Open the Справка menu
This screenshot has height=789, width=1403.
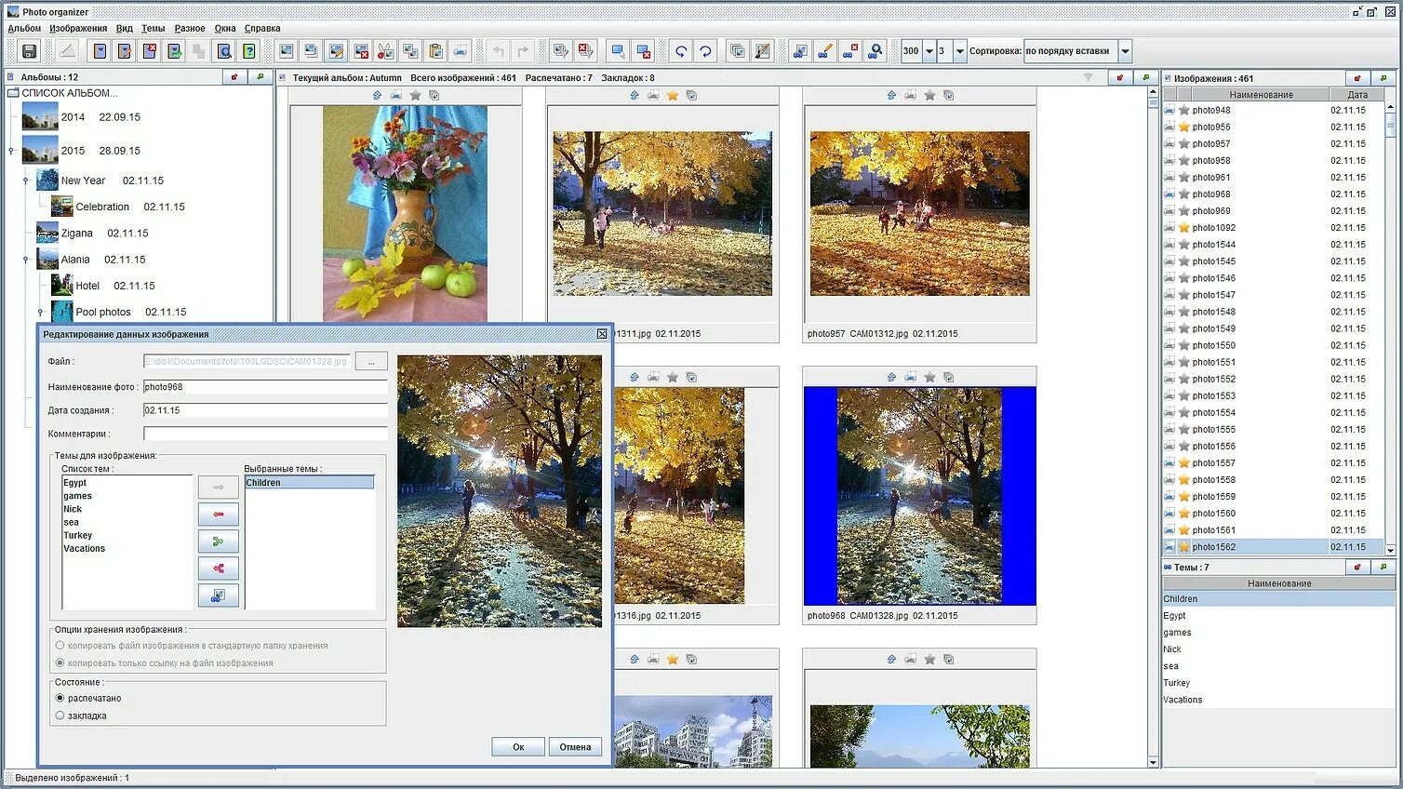262,28
